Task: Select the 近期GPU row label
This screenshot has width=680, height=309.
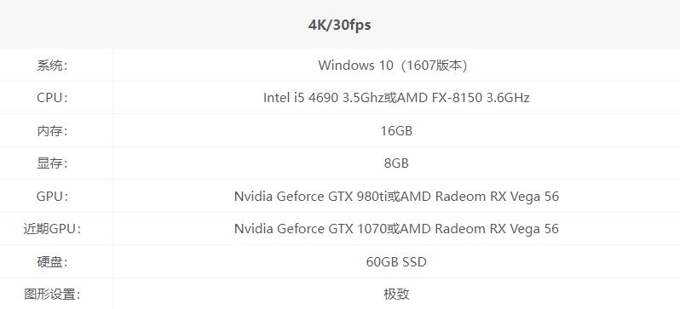Action: point(52,229)
